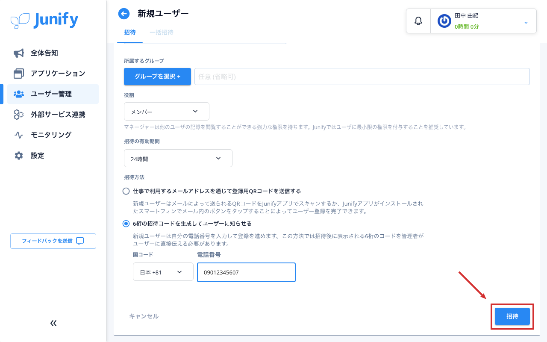Click the 外部サービス連携 integration icon

(x=19, y=115)
